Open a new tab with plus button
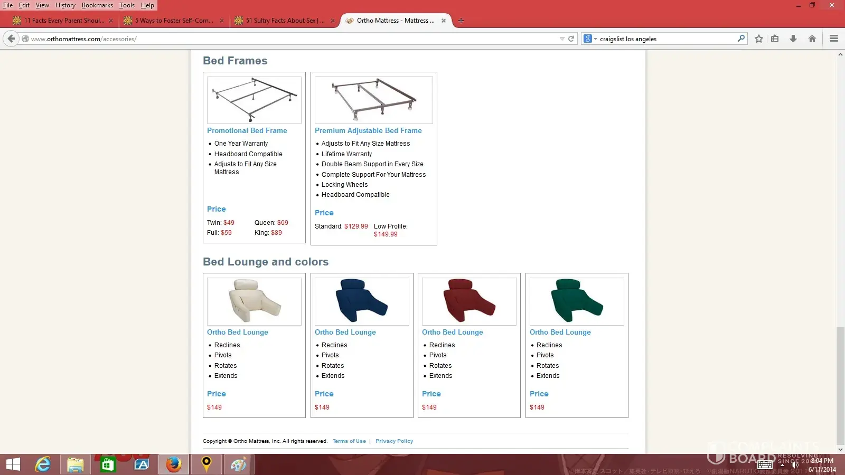 461,21
